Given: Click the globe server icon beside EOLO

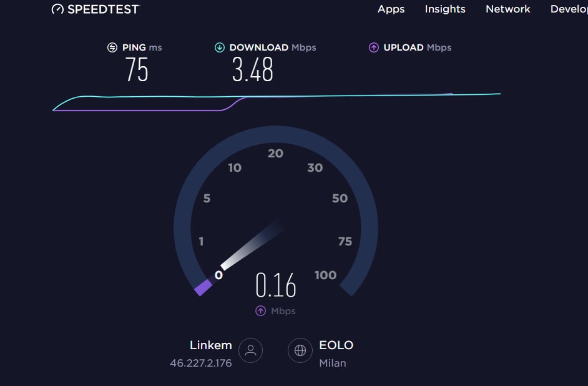Looking at the screenshot, I should 300,350.
